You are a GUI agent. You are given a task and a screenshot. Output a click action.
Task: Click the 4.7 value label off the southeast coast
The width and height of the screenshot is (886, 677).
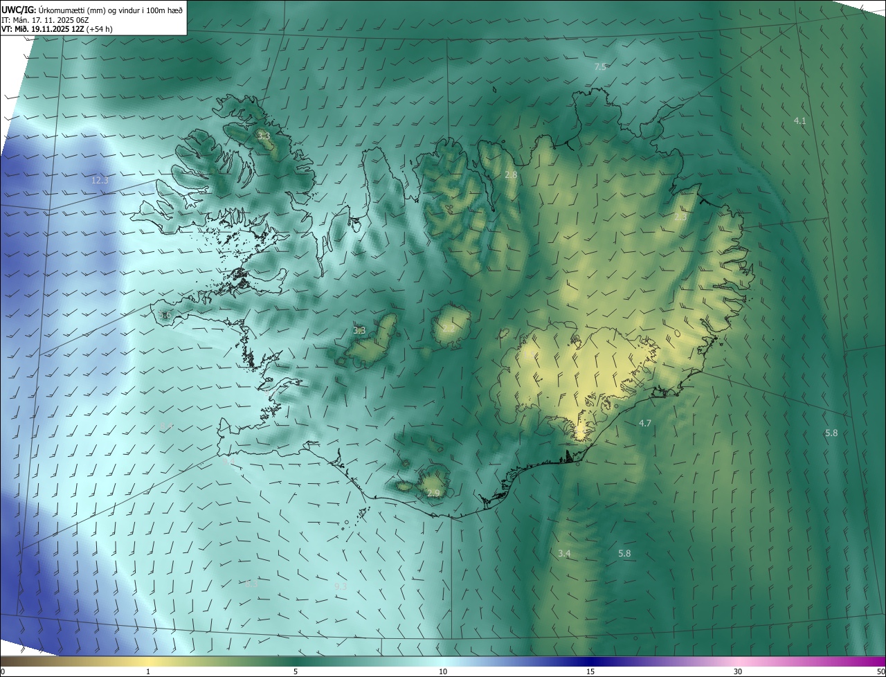tap(645, 423)
